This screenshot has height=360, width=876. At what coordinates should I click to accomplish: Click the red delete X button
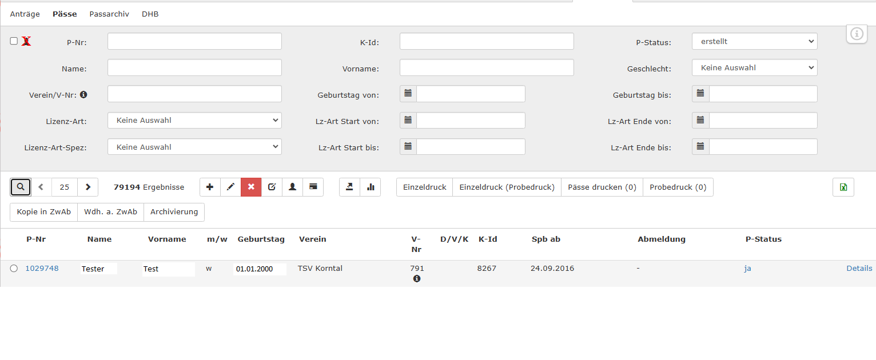(x=251, y=187)
